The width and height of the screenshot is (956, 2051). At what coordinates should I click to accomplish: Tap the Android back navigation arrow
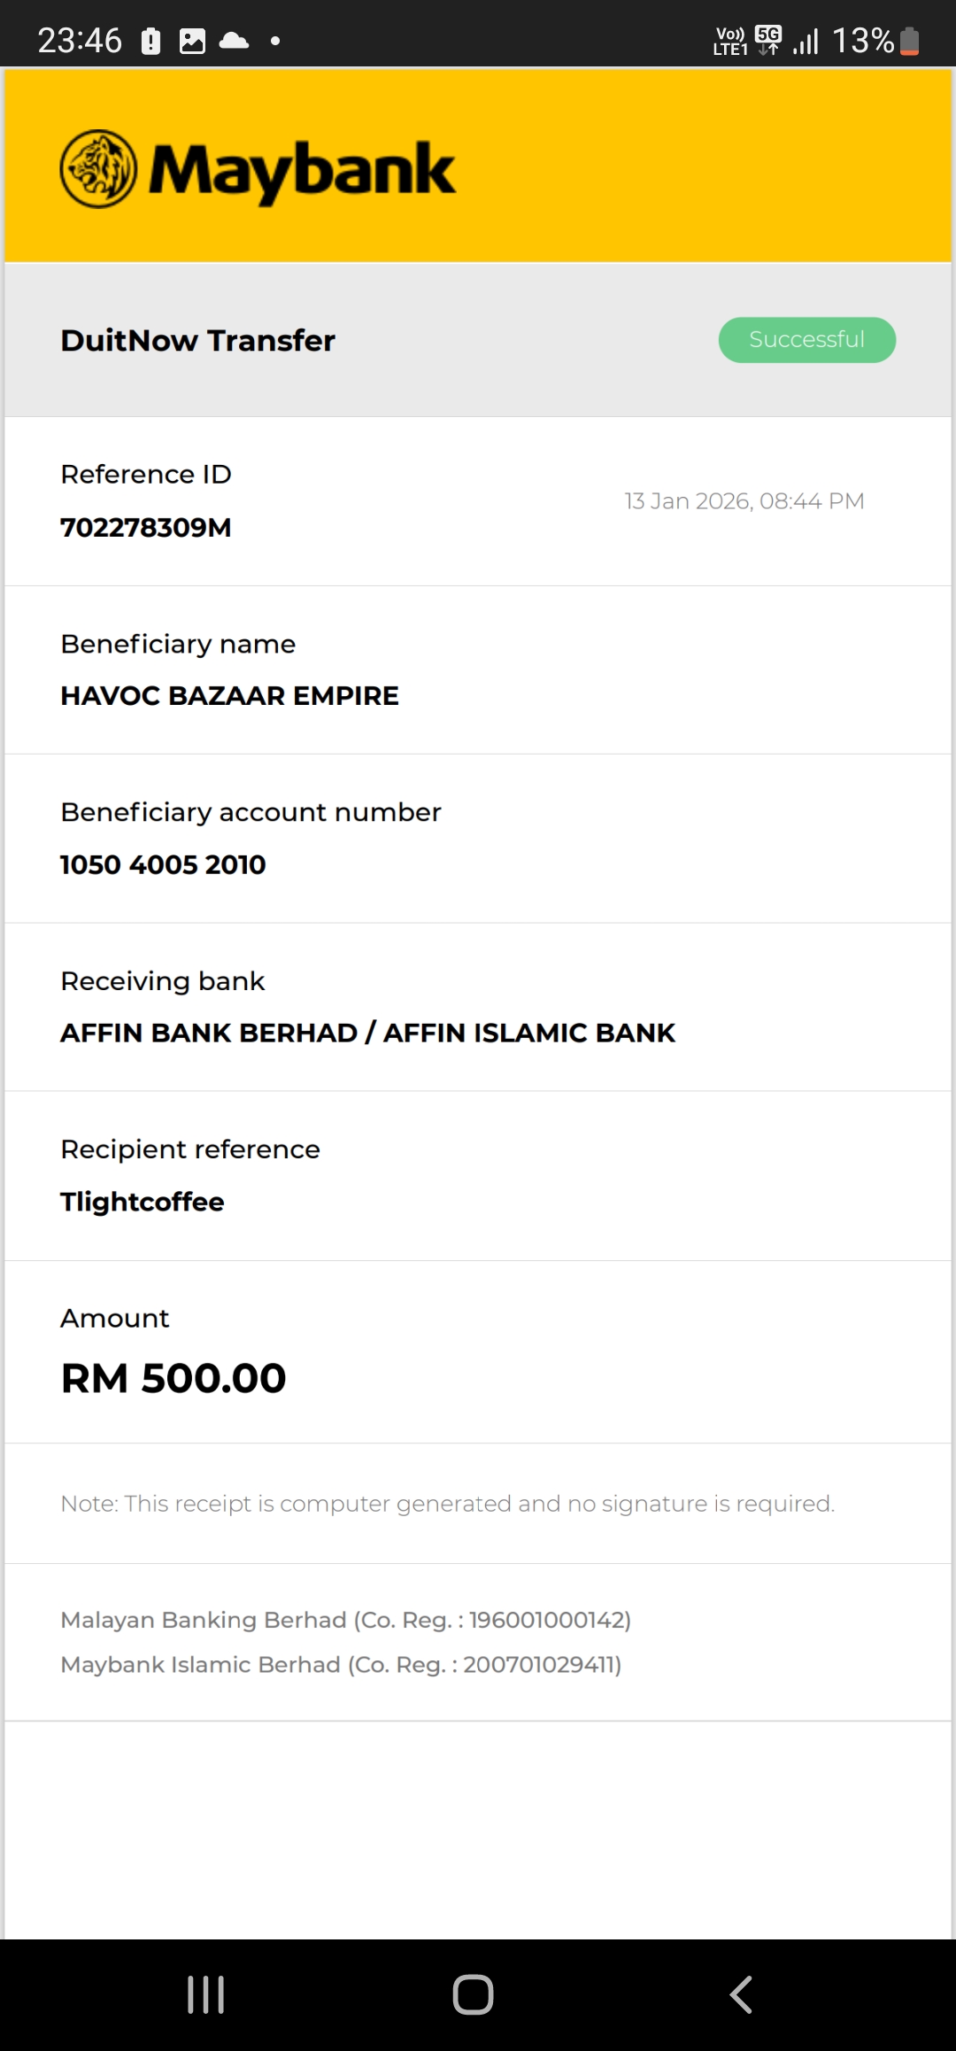pyautogui.click(x=741, y=1994)
